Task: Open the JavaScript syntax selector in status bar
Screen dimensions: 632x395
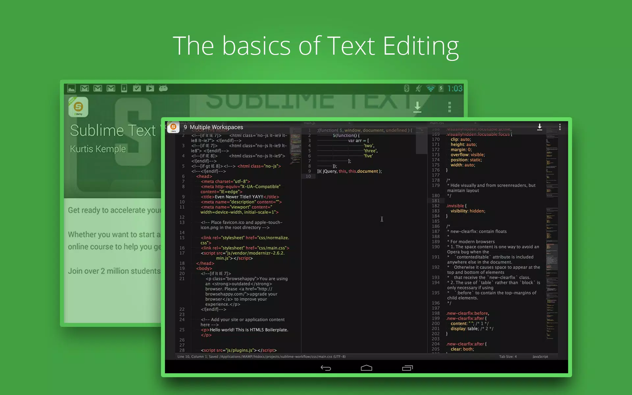Action: point(540,356)
